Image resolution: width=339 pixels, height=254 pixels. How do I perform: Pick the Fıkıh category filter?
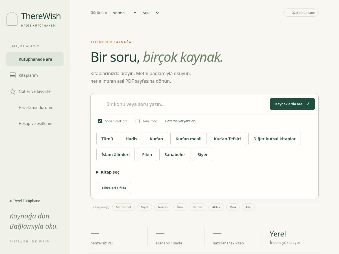coord(147,154)
